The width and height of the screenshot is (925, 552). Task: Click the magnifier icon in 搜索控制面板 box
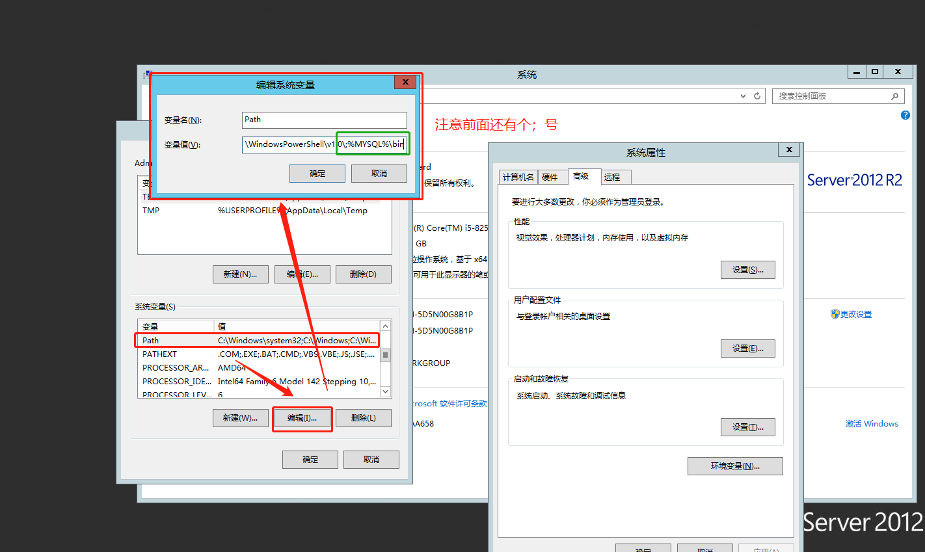click(896, 96)
